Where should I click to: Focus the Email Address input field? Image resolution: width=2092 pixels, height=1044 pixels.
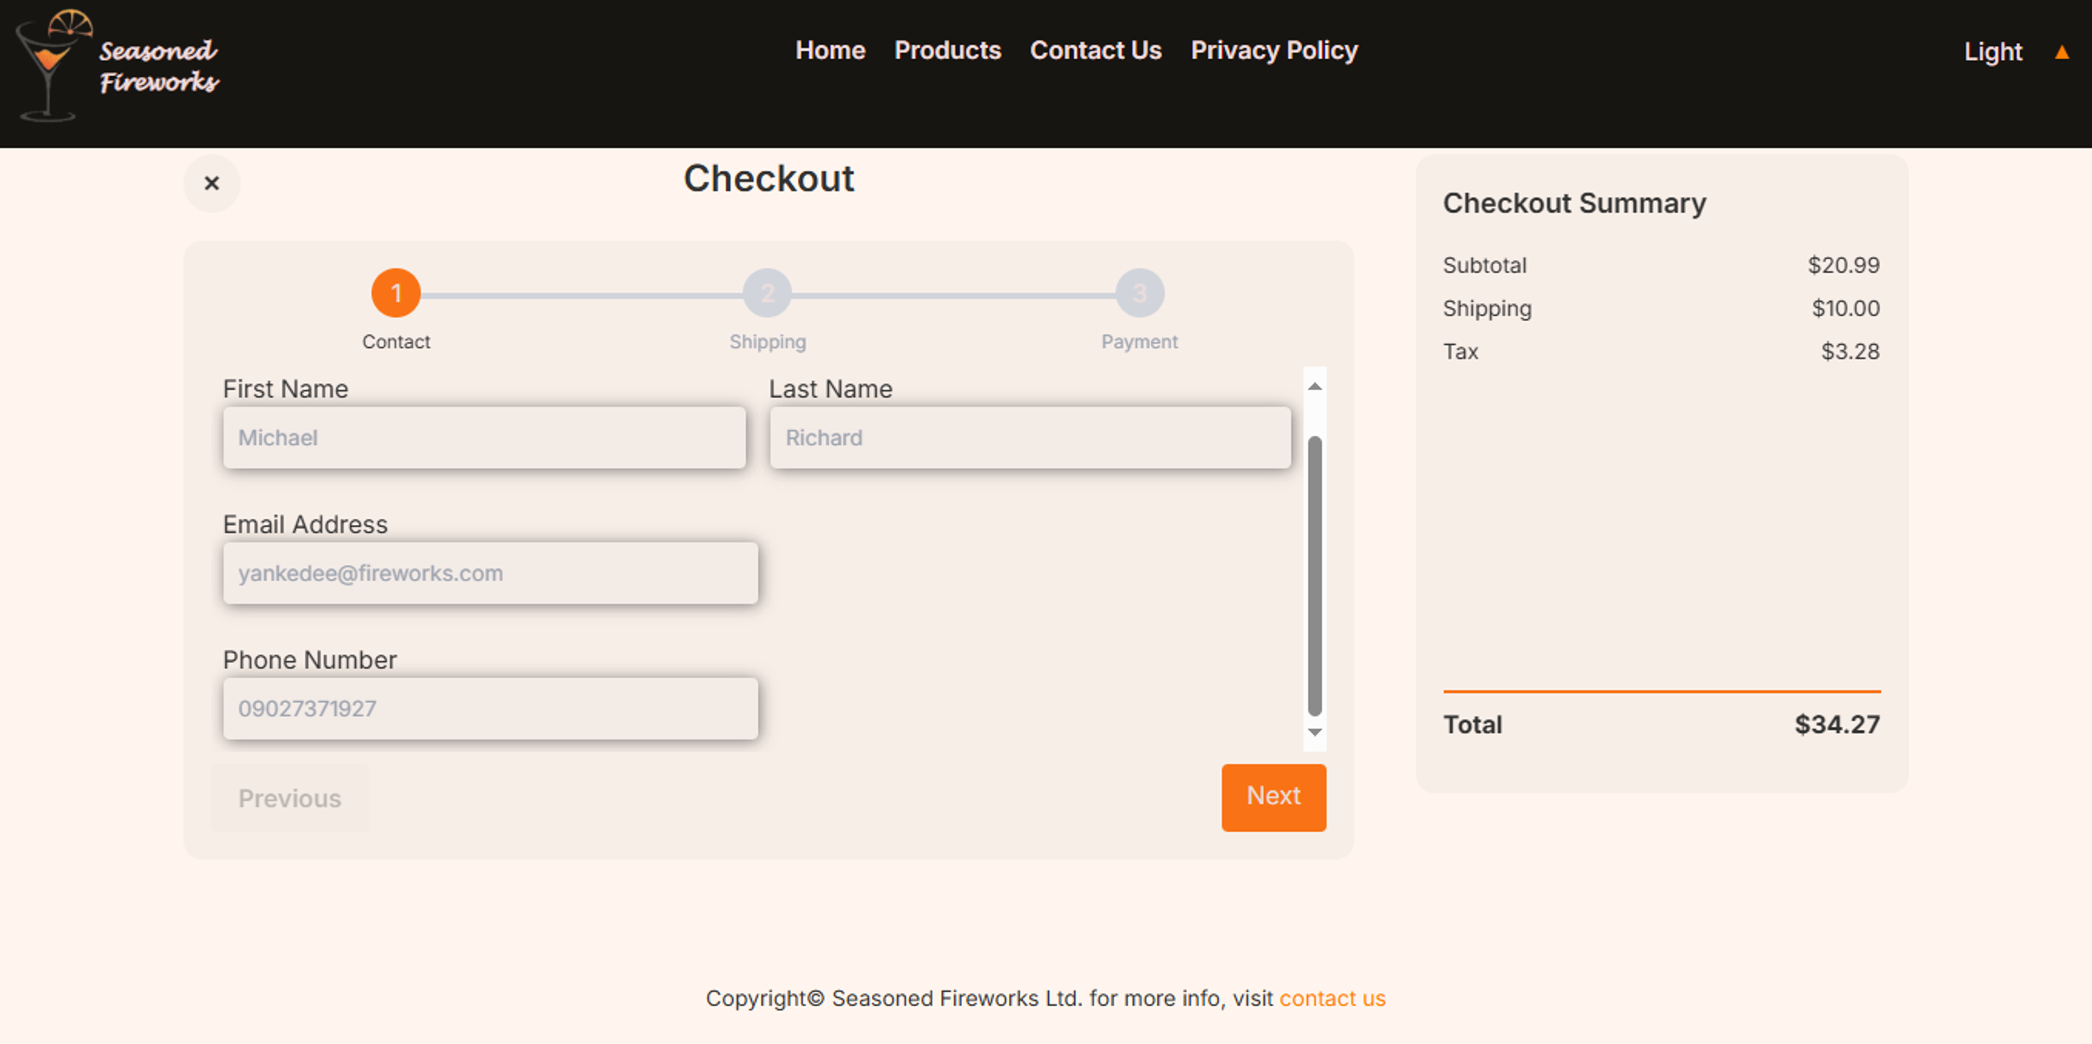[x=490, y=573]
